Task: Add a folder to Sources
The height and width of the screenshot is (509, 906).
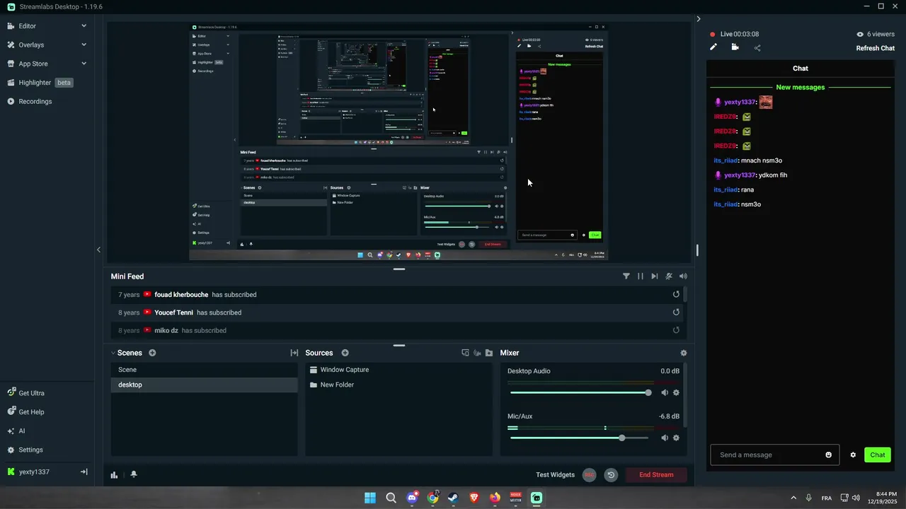Action: tap(489, 353)
